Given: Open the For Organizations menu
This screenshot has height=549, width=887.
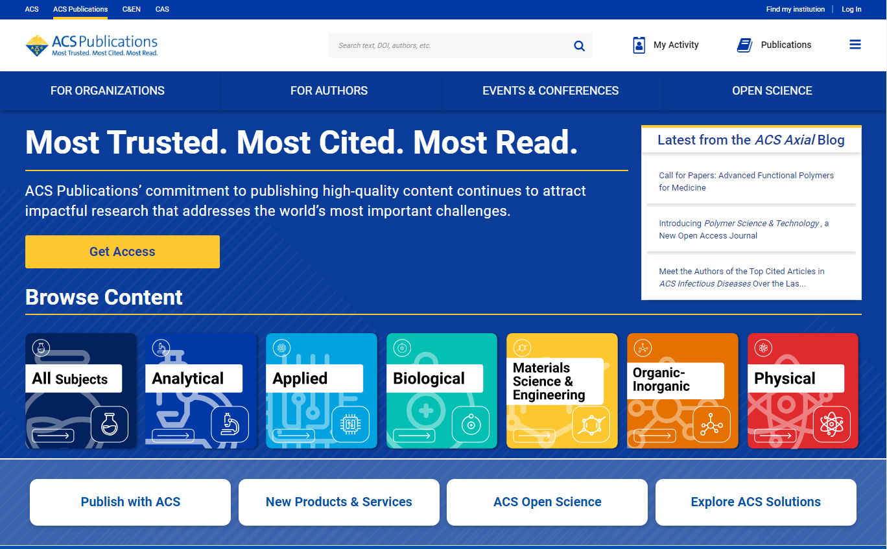Looking at the screenshot, I should click(108, 91).
